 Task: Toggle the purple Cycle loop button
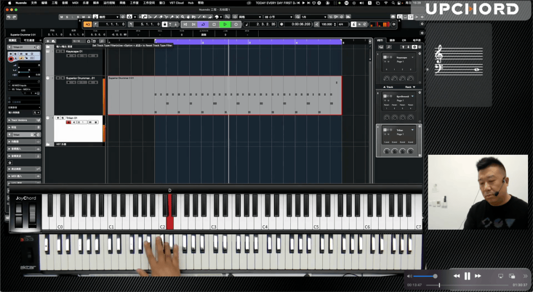point(203,24)
